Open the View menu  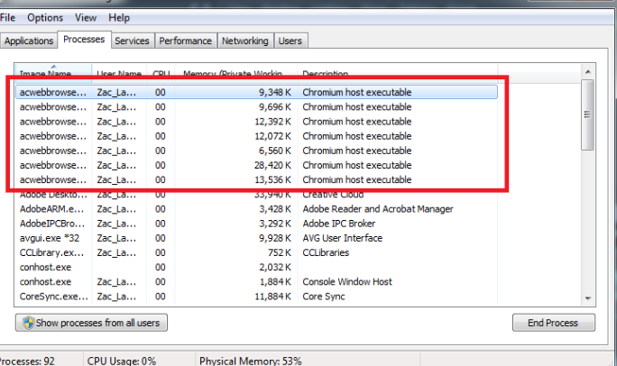pyautogui.click(x=86, y=17)
